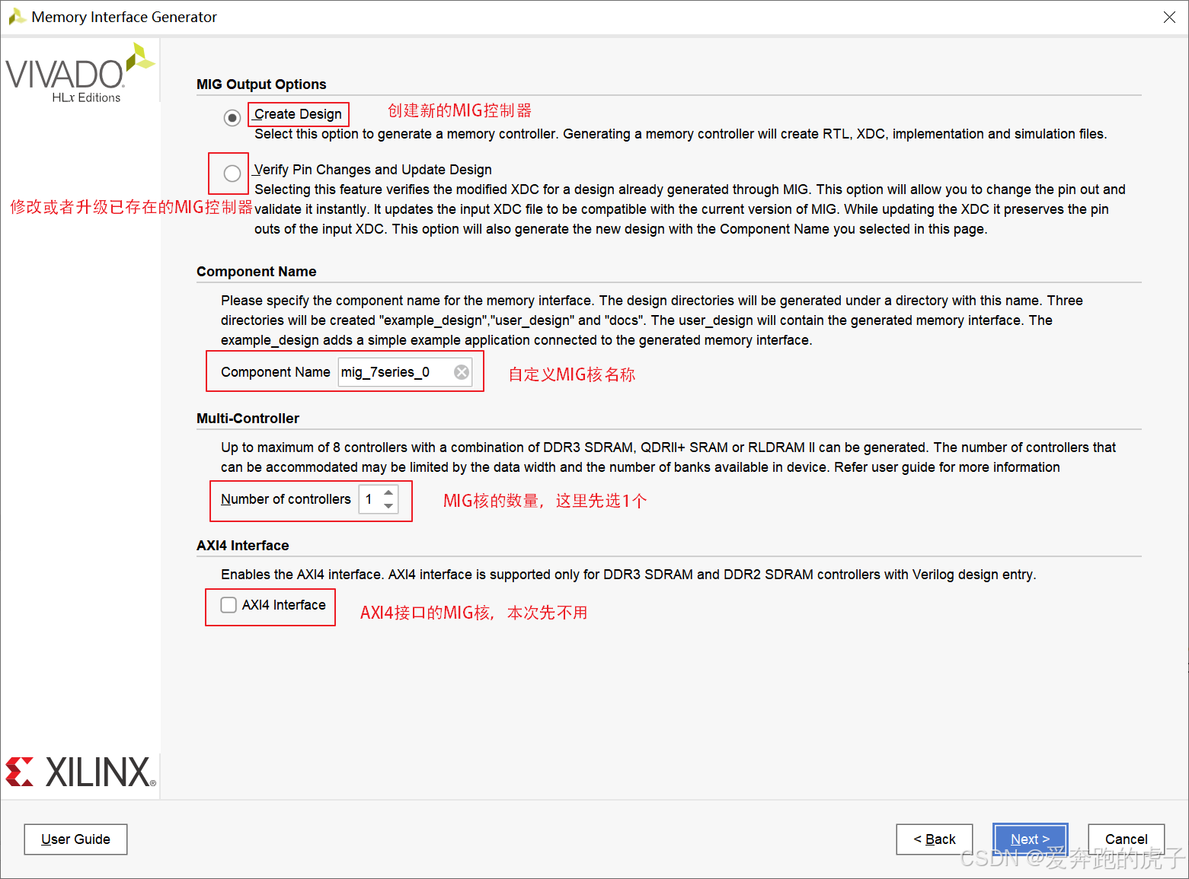Click the Component Name section heading

[x=256, y=272]
